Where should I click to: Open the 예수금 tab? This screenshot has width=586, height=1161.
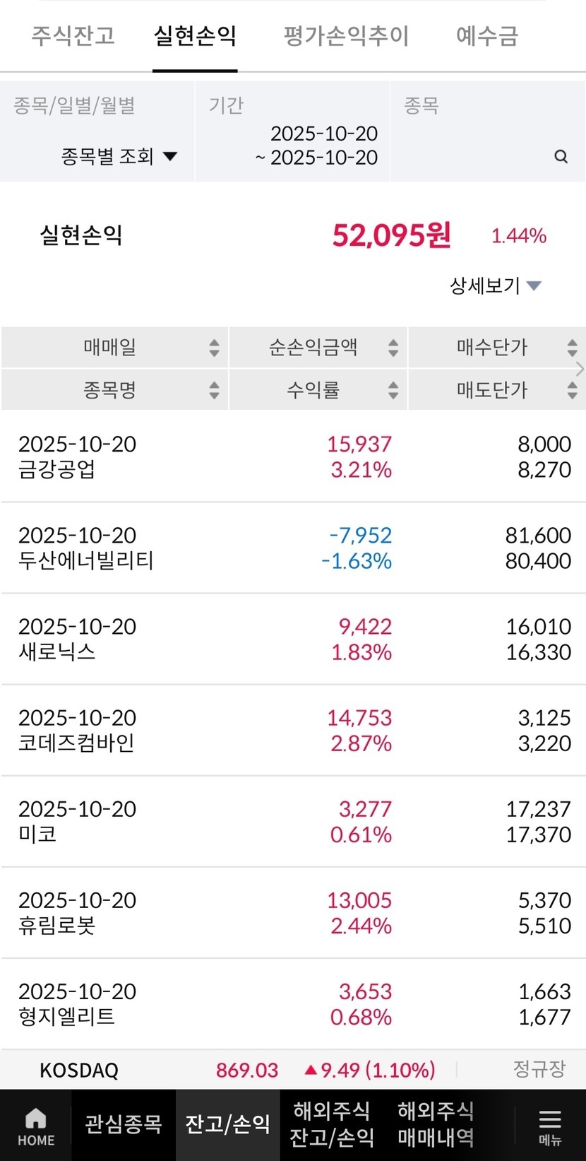(x=487, y=35)
